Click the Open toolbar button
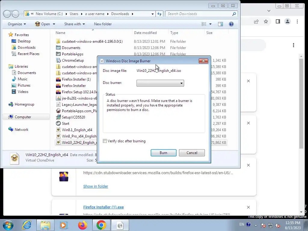 [x=43, y=24]
